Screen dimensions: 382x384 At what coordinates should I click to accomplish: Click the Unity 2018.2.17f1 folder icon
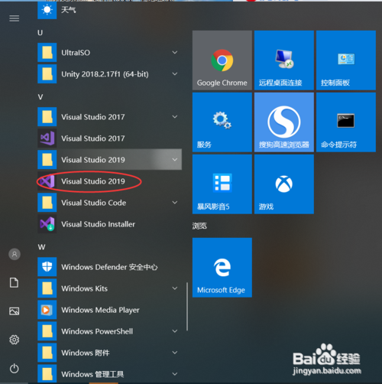point(47,74)
